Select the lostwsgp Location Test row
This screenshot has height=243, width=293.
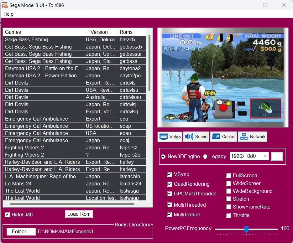click(x=75, y=198)
